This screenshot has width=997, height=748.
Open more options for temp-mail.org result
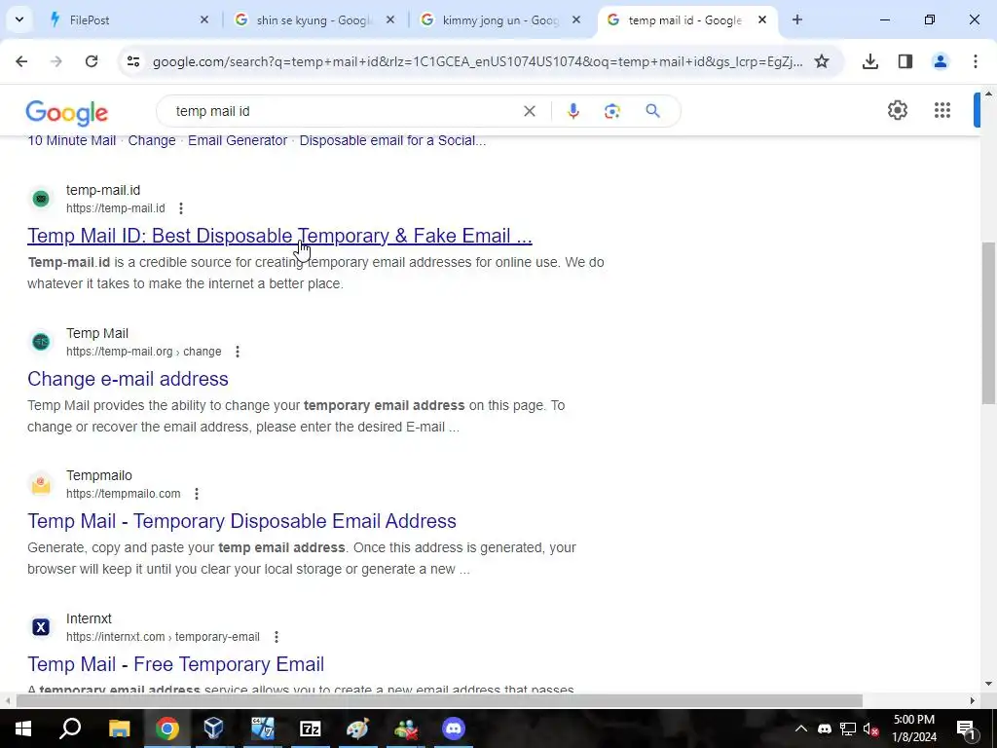(x=238, y=351)
